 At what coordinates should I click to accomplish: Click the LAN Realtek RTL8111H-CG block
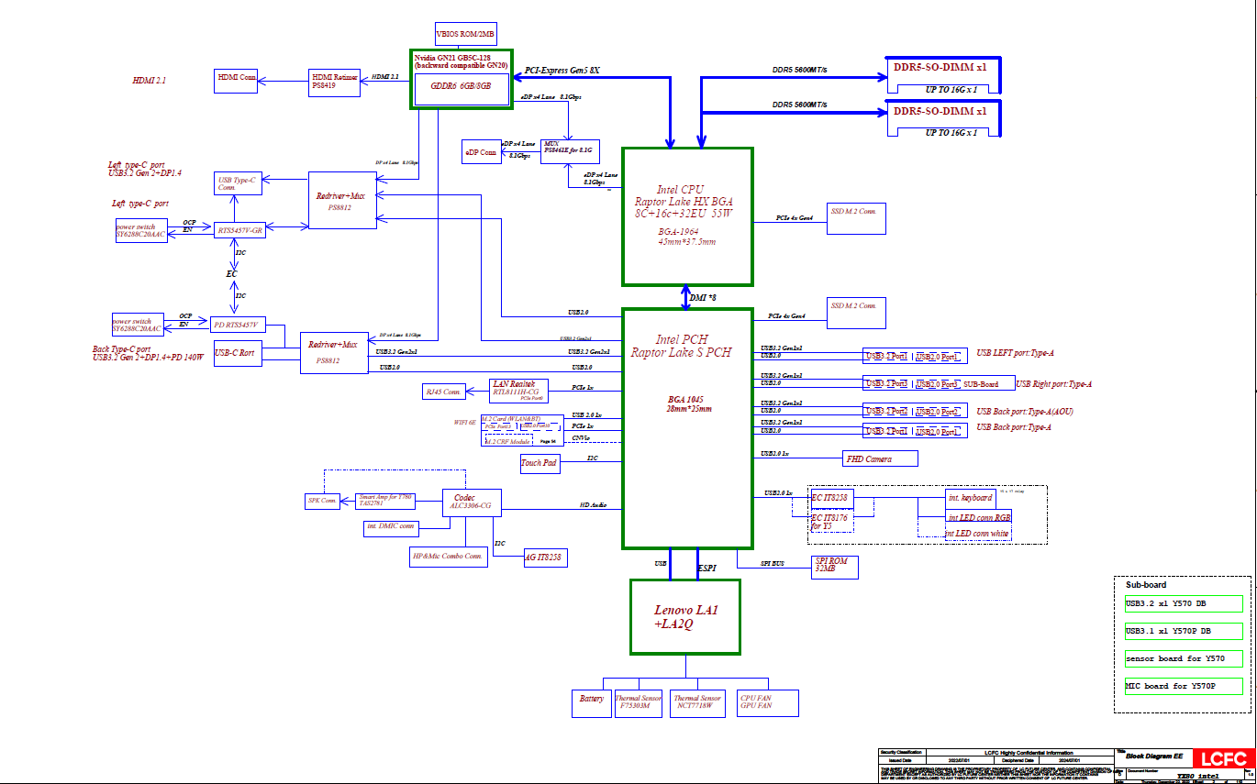pos(518,390)
